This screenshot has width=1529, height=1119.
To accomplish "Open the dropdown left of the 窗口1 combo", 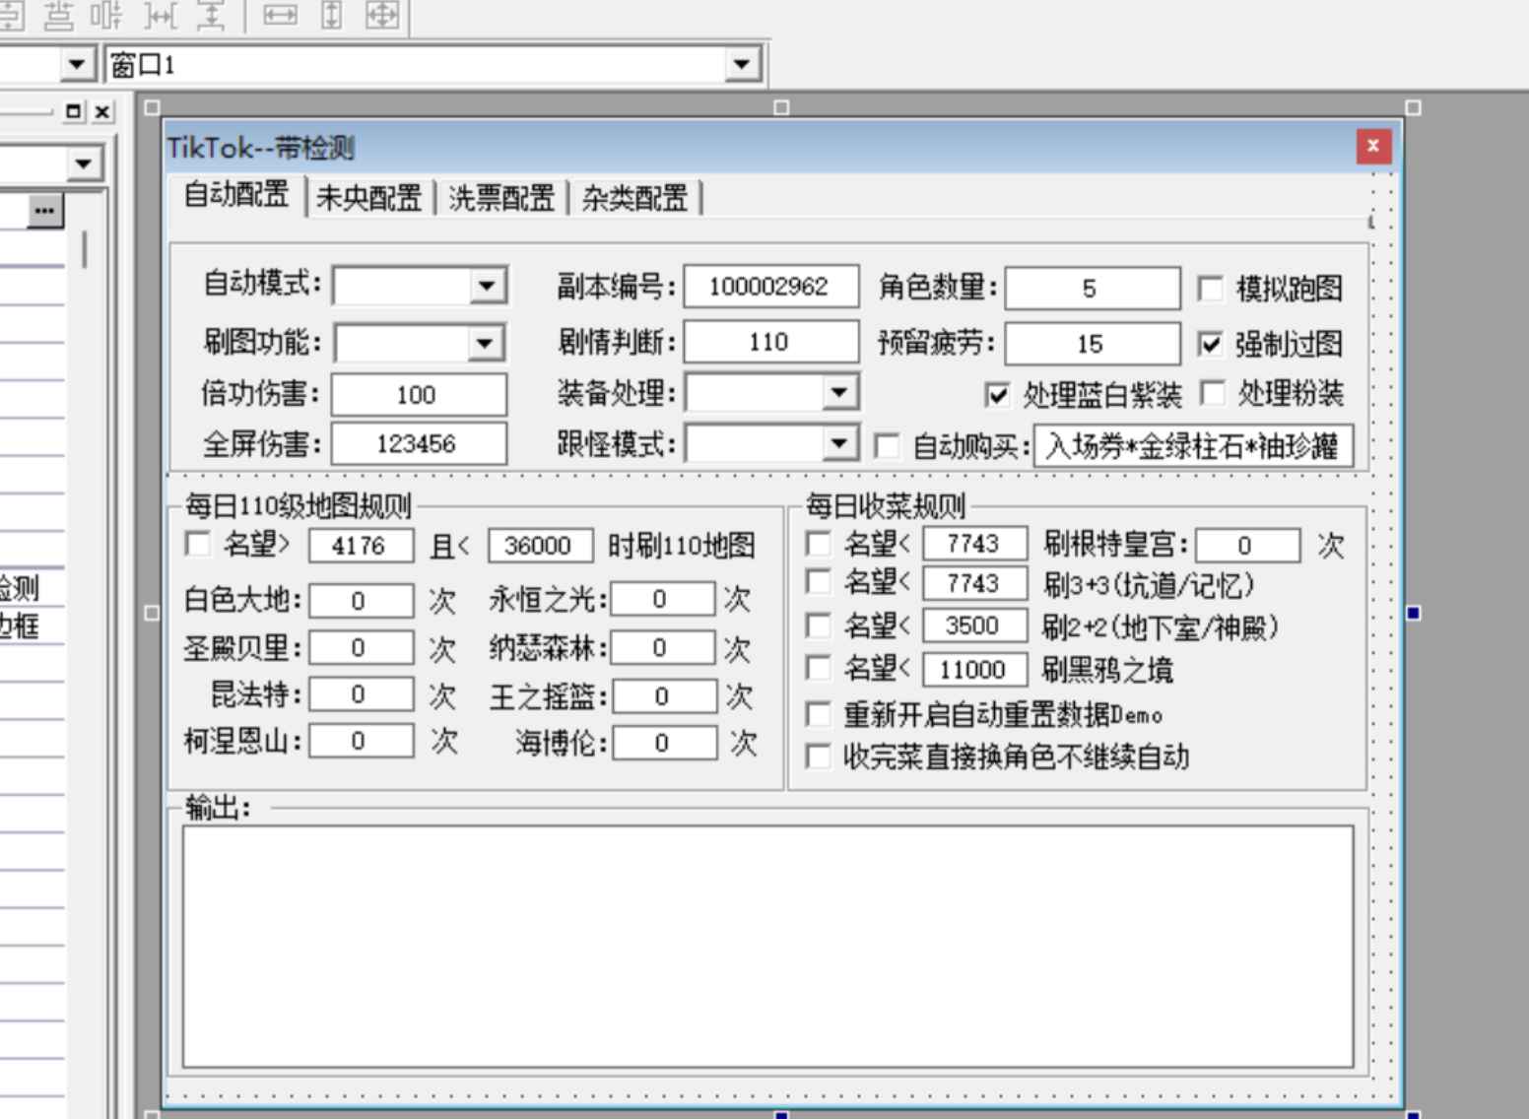I will tap(76, 65).
